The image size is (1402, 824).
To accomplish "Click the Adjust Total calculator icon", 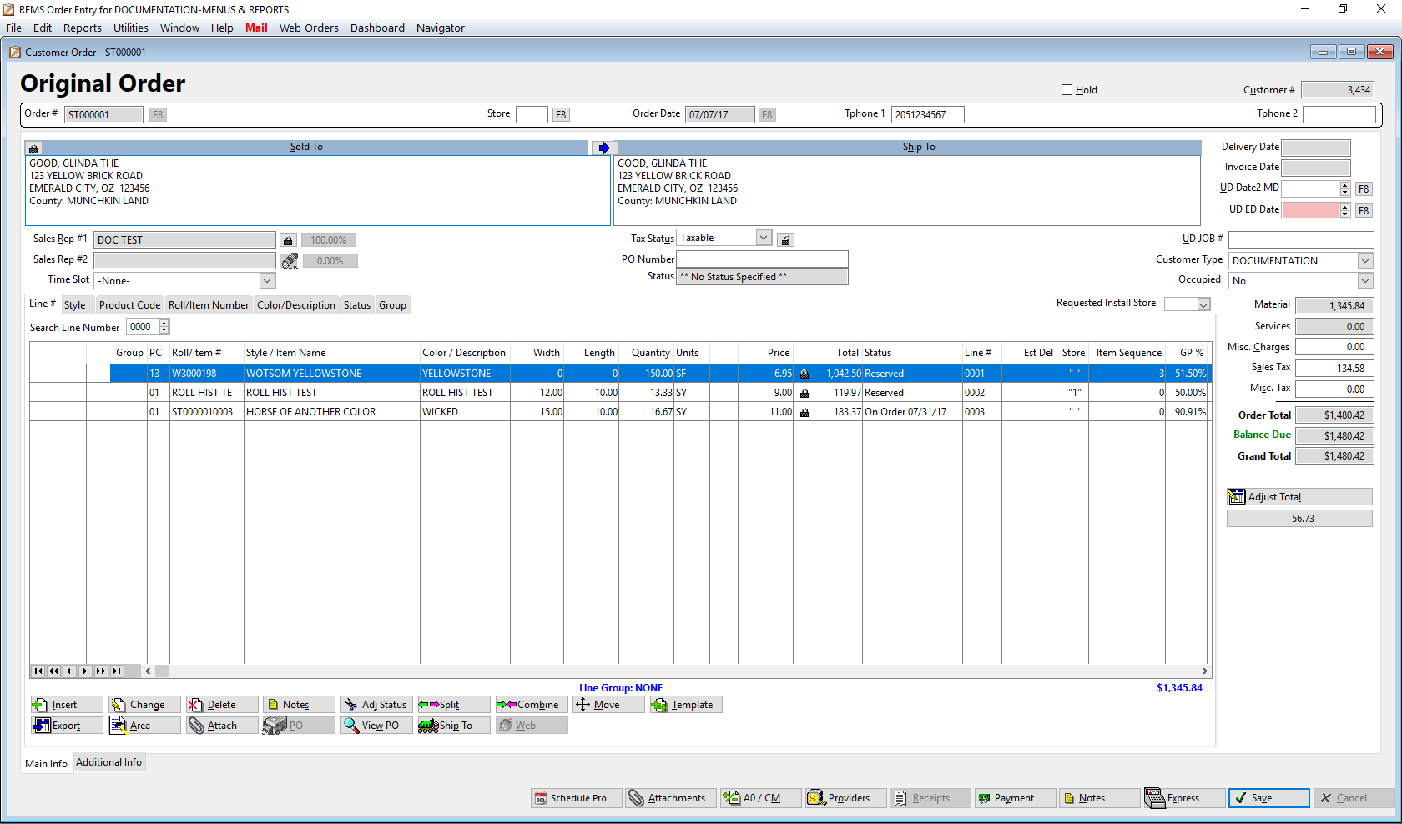I will 1237,496.
